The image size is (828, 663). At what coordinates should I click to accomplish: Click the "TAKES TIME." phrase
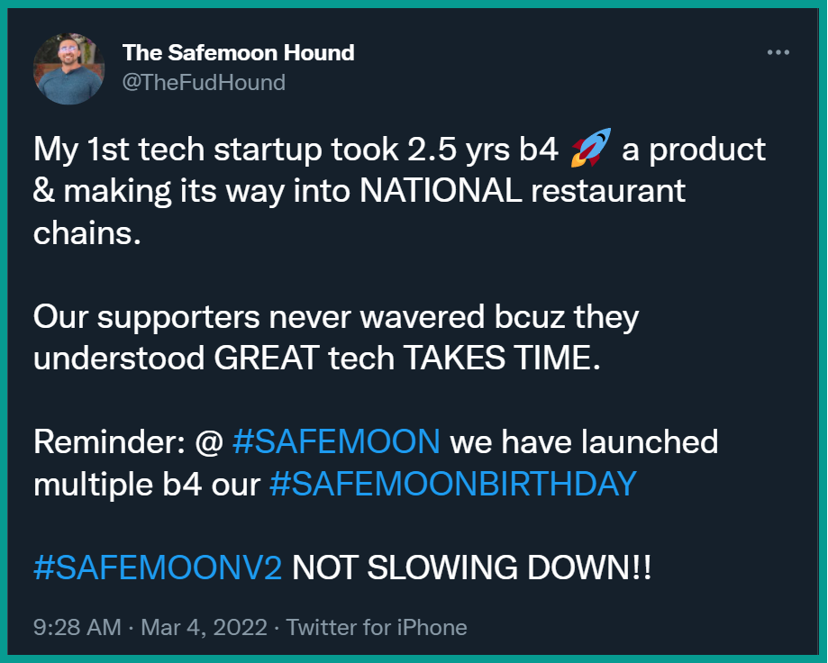(502, 359)
